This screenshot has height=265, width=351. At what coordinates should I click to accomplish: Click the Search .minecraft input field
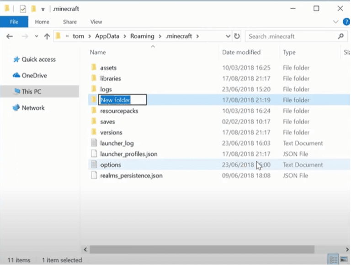290,36
